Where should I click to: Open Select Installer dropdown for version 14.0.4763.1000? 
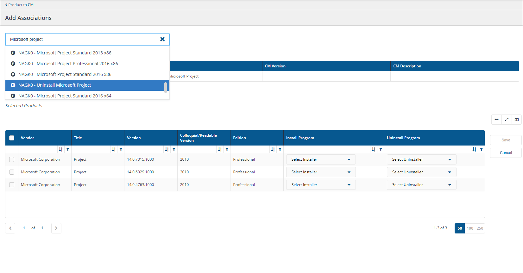pos(321,185)
